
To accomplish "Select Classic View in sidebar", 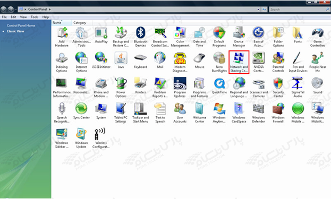I will click(15, 31).
